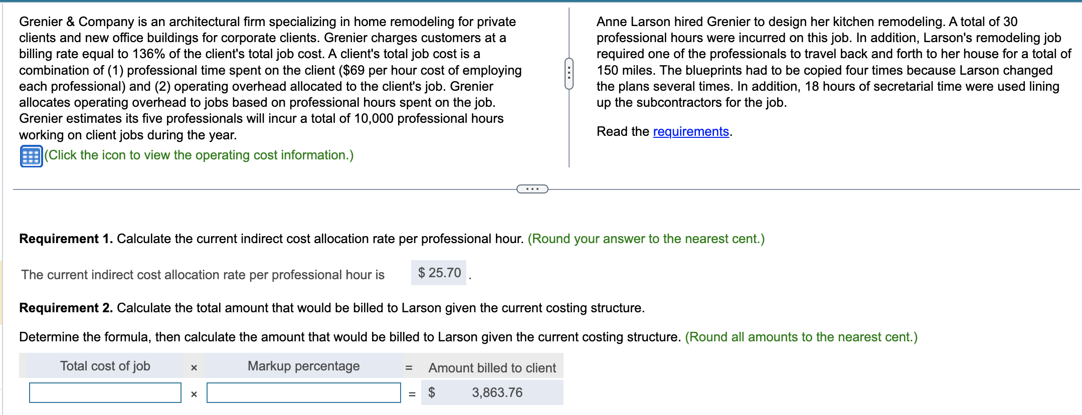Select the 3,863.76 amount billed box
Image resolution: width=1082 pixels, height=415 pixels.
point(497,392)
